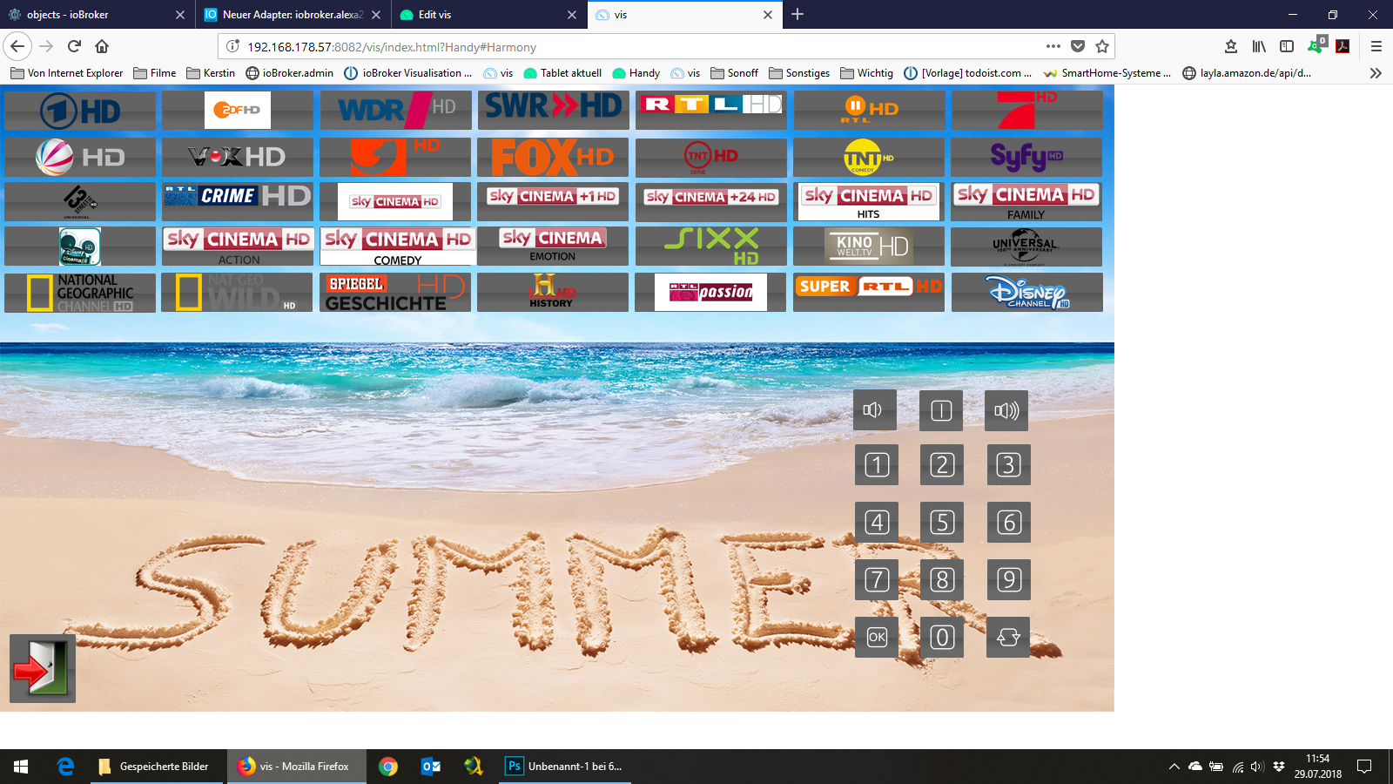This screenshot has width=1393, height=784.
Task: Tune to Kinowelt TV HD
Action: pos(869,247)
